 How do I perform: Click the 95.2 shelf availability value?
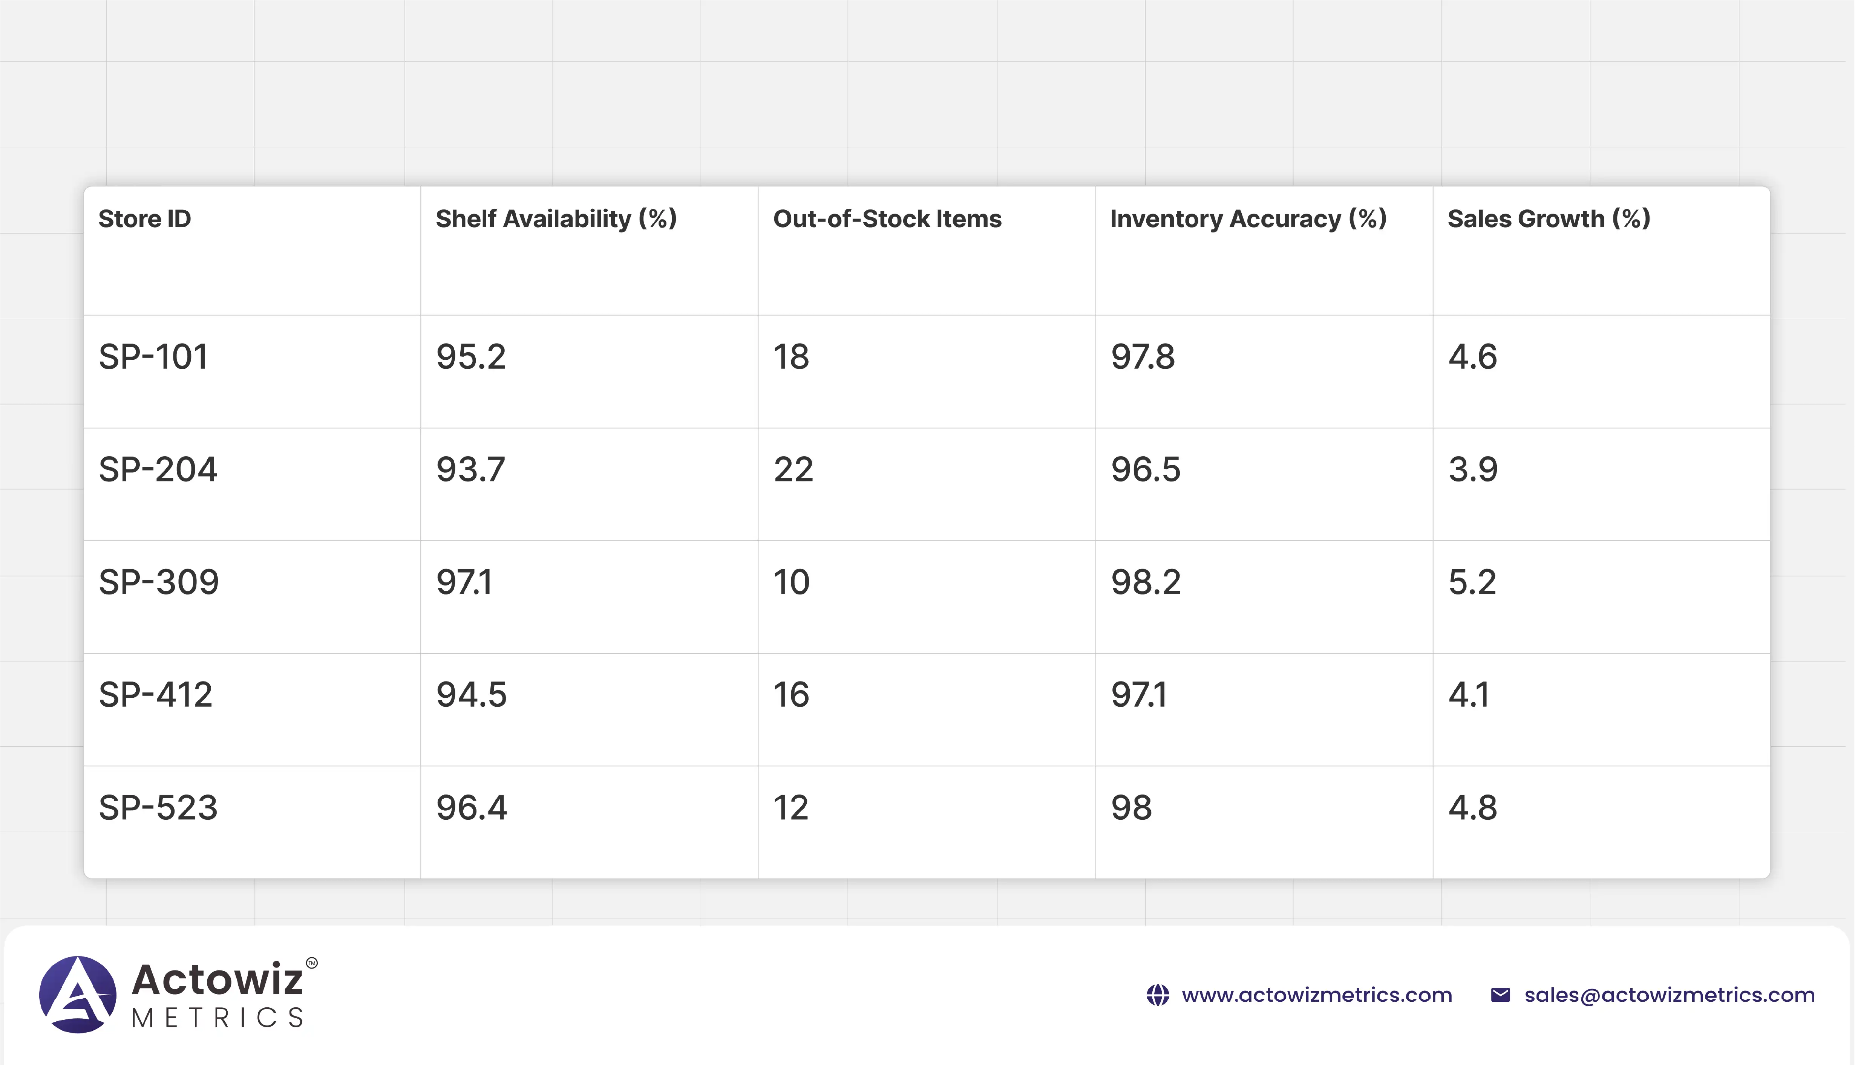pos(471,357)
